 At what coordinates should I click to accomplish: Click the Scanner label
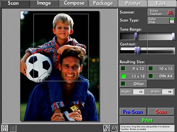[127, 12]
